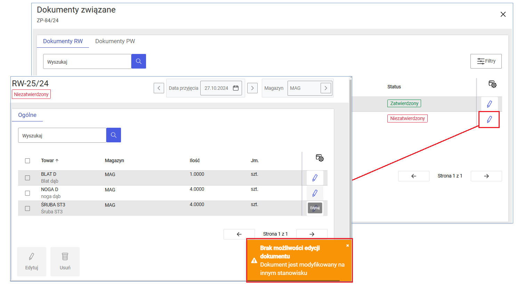This screenshot has height=284, width=516.
Task: Click the Status column header
Action: (x=394, y=87)
